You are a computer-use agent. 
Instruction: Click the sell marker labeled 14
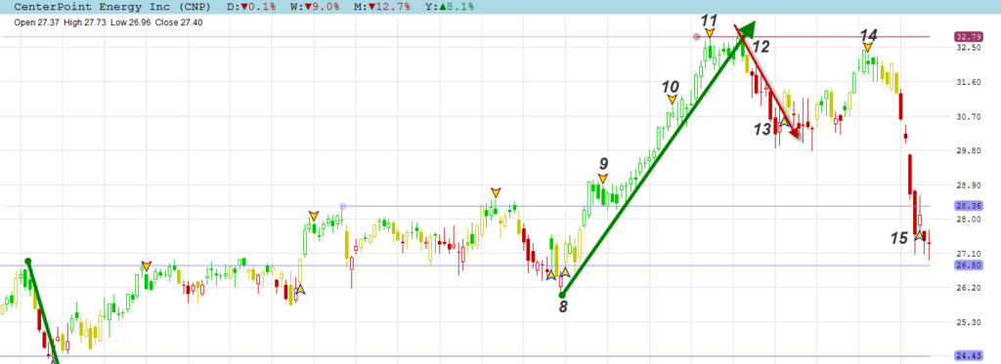[x=868, y=48]
